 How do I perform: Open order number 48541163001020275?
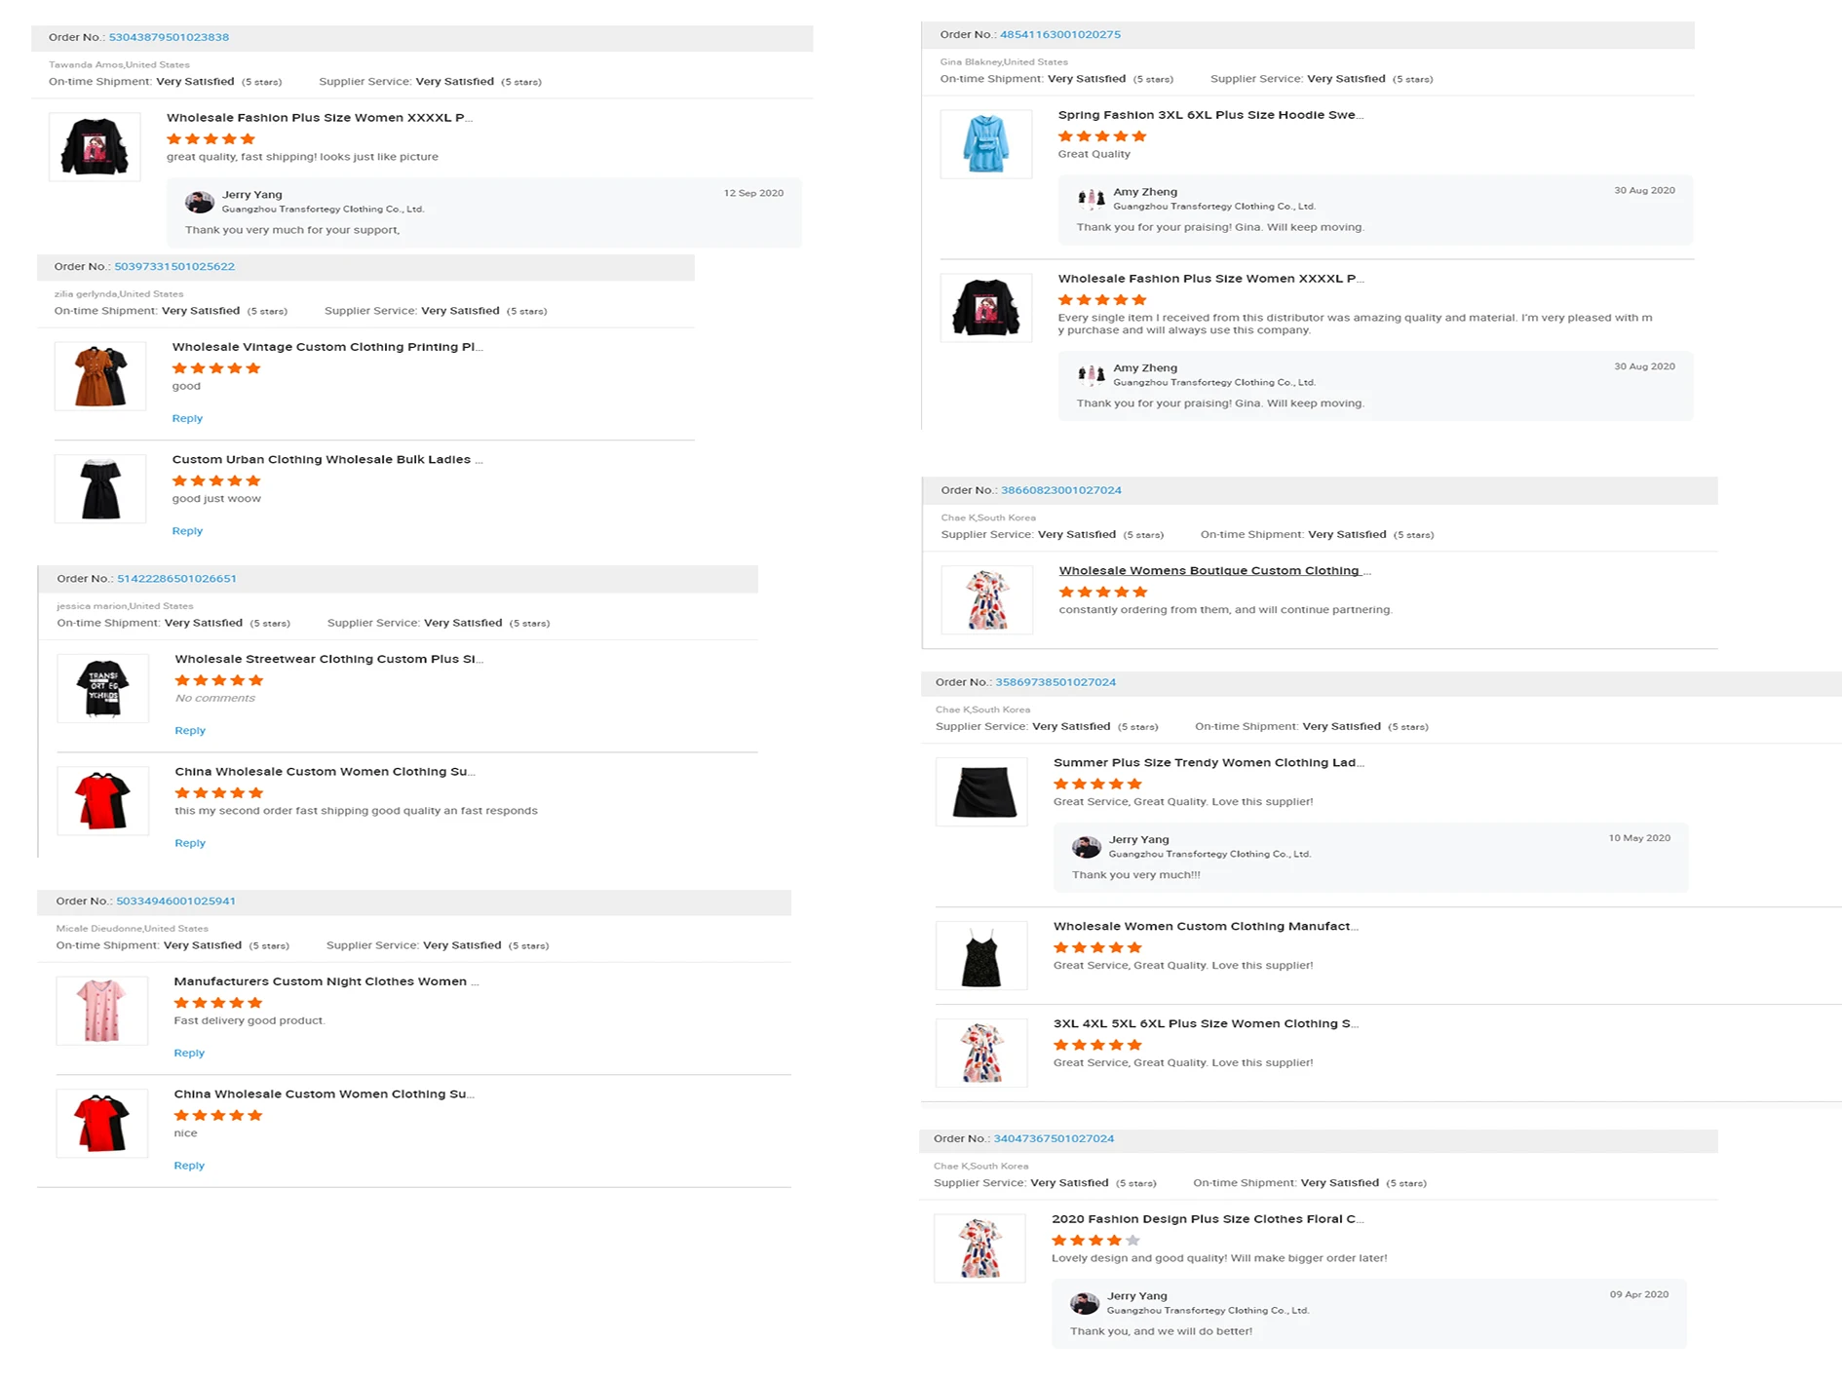coord(1060,34)
